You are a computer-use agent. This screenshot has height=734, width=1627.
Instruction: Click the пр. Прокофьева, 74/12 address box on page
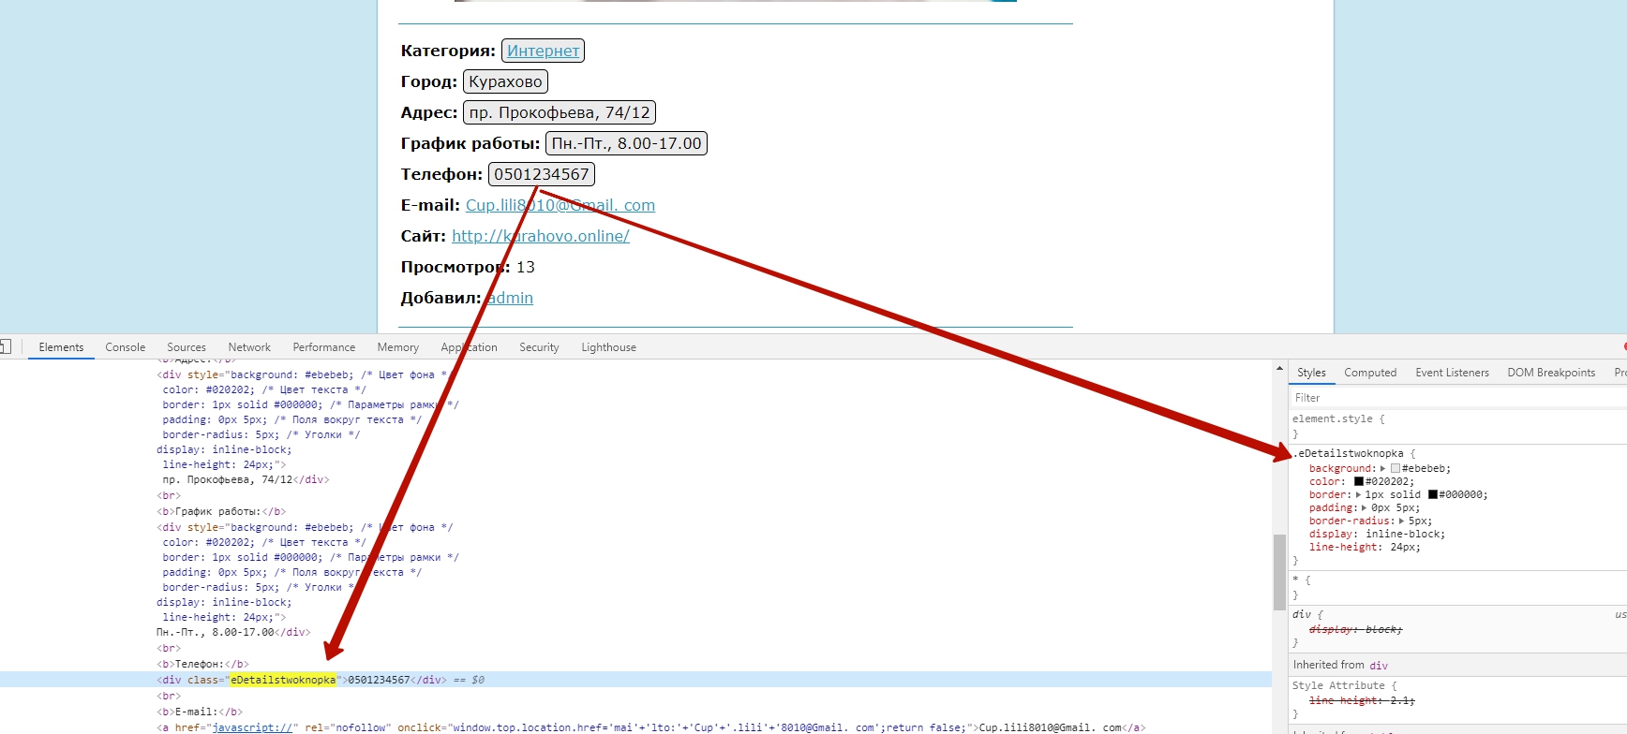560,112
